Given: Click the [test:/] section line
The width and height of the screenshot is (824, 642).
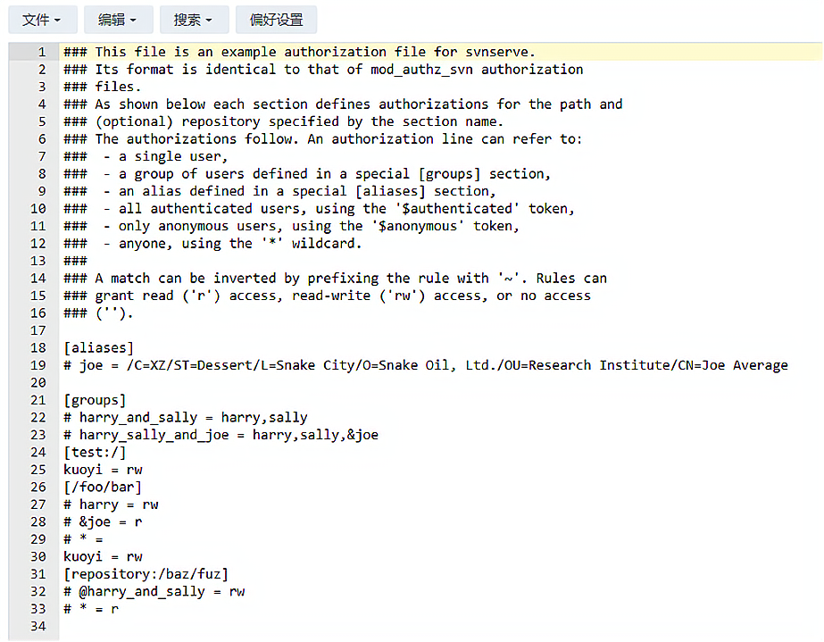Looking at the screenshot, I should click(95, 452).
